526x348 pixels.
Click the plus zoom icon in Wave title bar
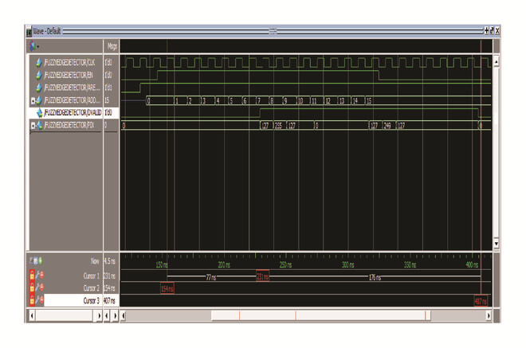[x=486, y=31]
